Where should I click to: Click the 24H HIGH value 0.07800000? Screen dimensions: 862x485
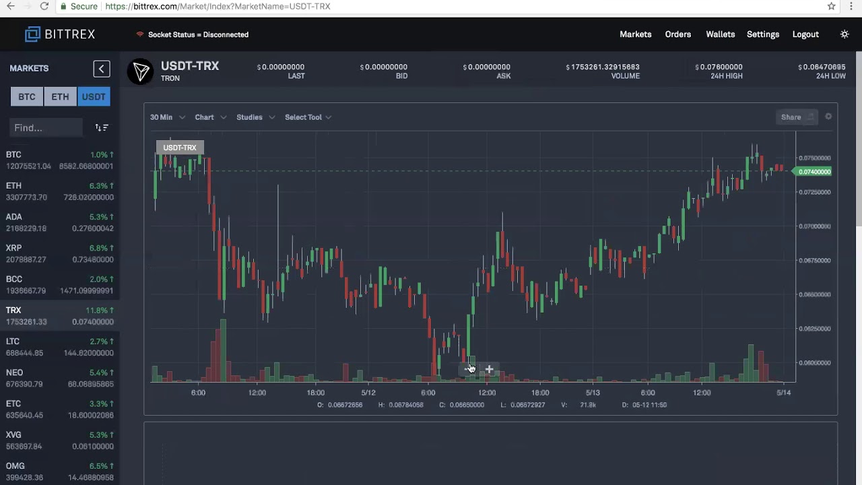(x=719, y=67)
